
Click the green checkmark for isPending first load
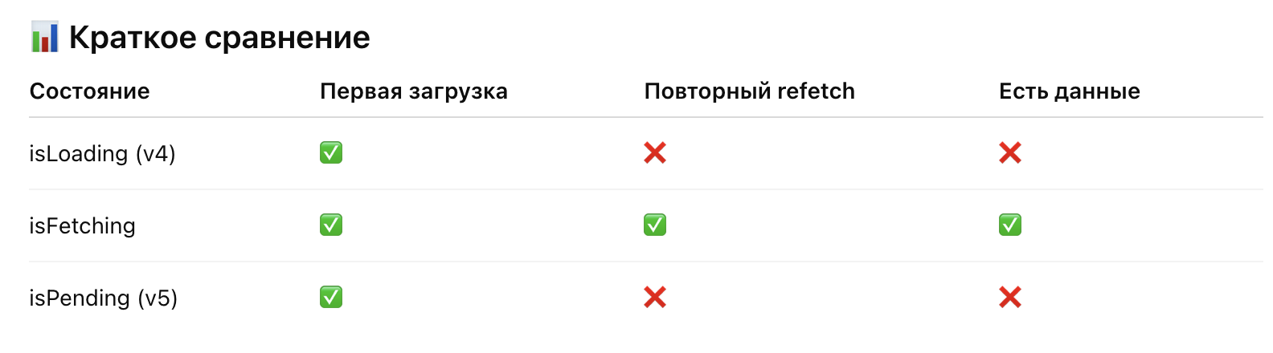pyautogui.click(x=331, y=297)
